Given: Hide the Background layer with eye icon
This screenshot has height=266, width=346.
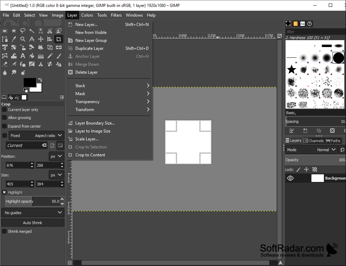Looking at the screenshot, I should coord(290,178).
